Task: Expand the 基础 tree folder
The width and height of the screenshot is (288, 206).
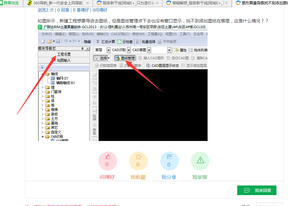Action: click(43, 123)
